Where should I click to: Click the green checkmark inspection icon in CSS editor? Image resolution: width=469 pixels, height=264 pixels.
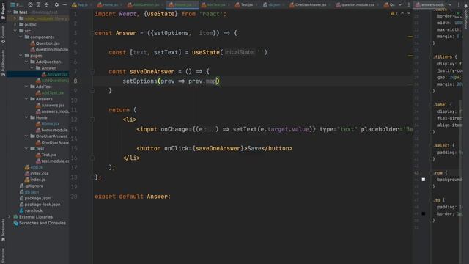pyautogui.click(x=459, y=13)
